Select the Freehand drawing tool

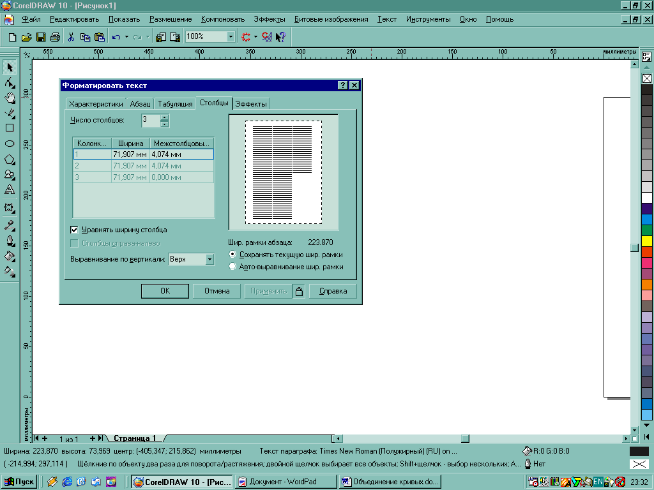point(10,113)
